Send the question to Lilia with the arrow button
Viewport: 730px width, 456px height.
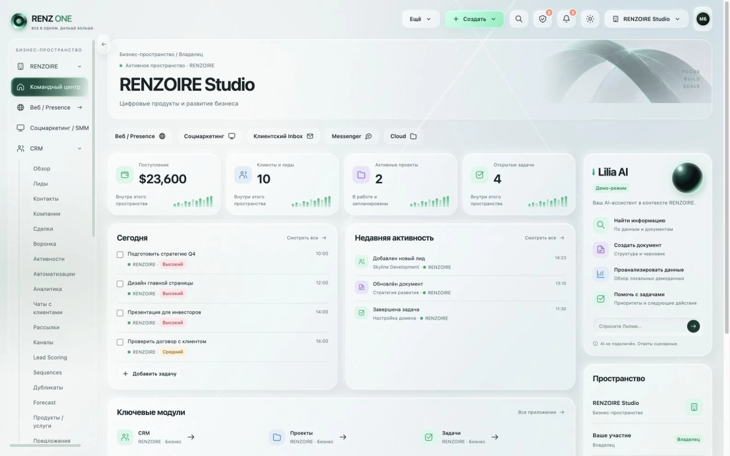tap(693, 326)
